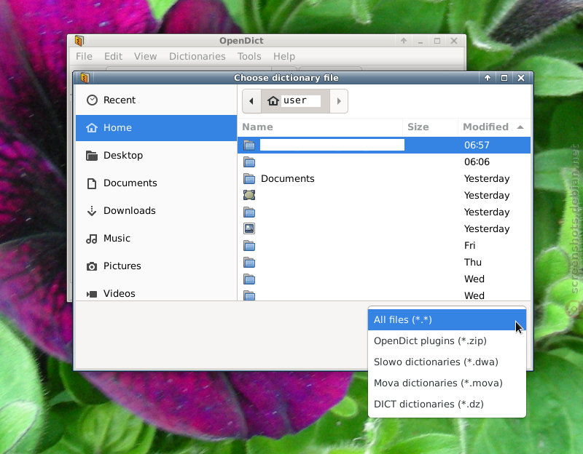The height and width of the screenshot is (454, 583).
Task: Click the path bar forward arrow
Action: 339,101
